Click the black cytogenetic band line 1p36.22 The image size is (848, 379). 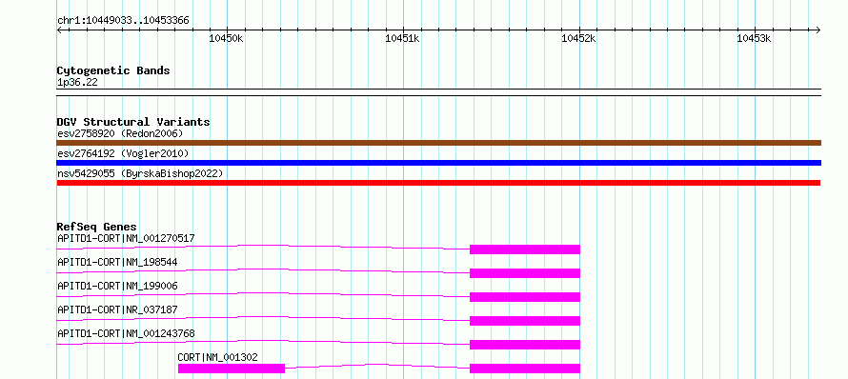(438, 92)
